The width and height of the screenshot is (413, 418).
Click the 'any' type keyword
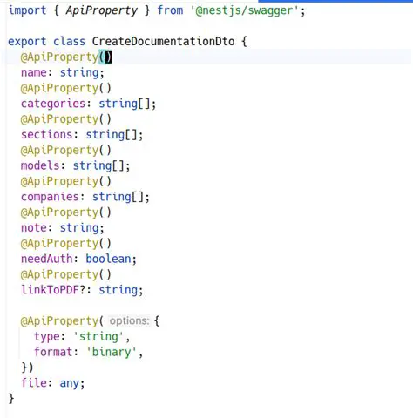[69, 384]
